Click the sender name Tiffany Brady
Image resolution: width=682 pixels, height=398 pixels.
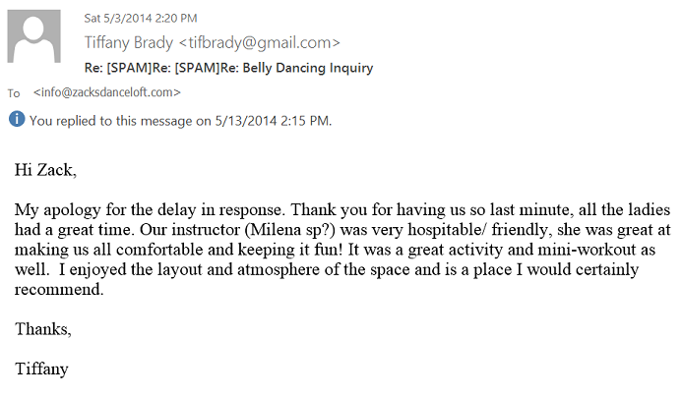click(130, 42)
